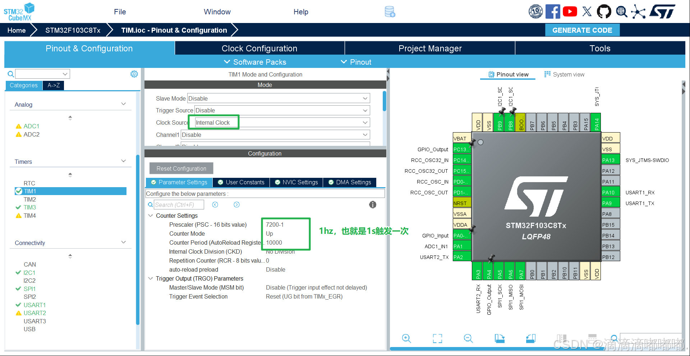
Task: Expand the Software Packs menu
Action: pos(255,62)
